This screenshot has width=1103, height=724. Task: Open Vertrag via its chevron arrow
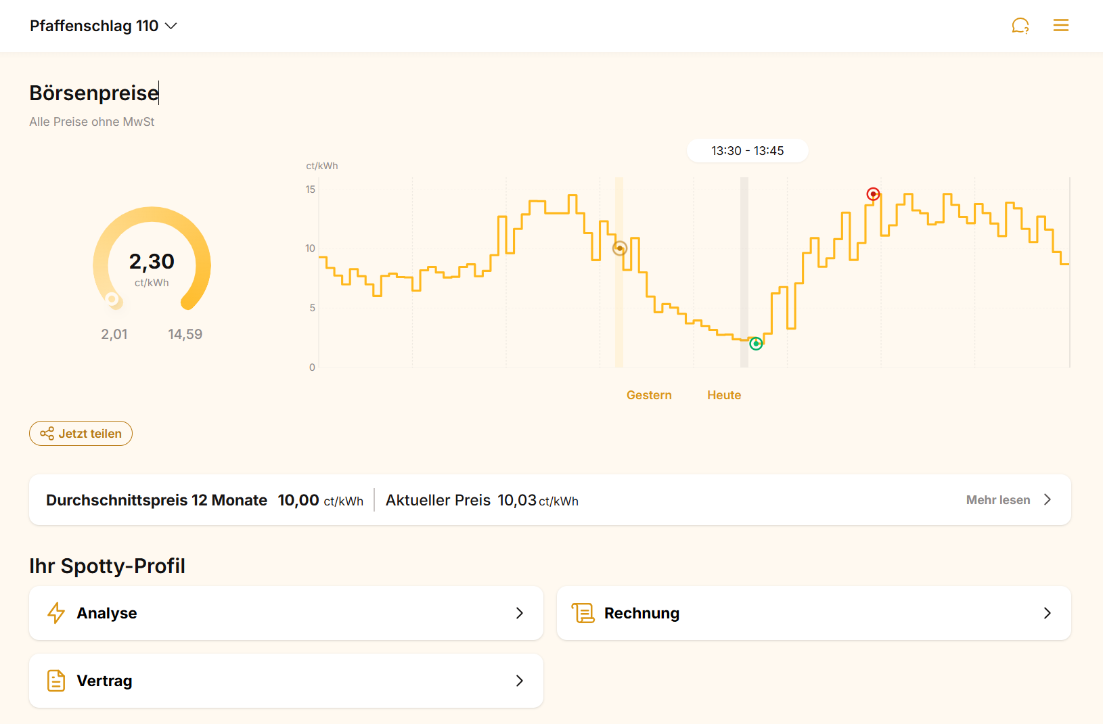click(519, 681)
